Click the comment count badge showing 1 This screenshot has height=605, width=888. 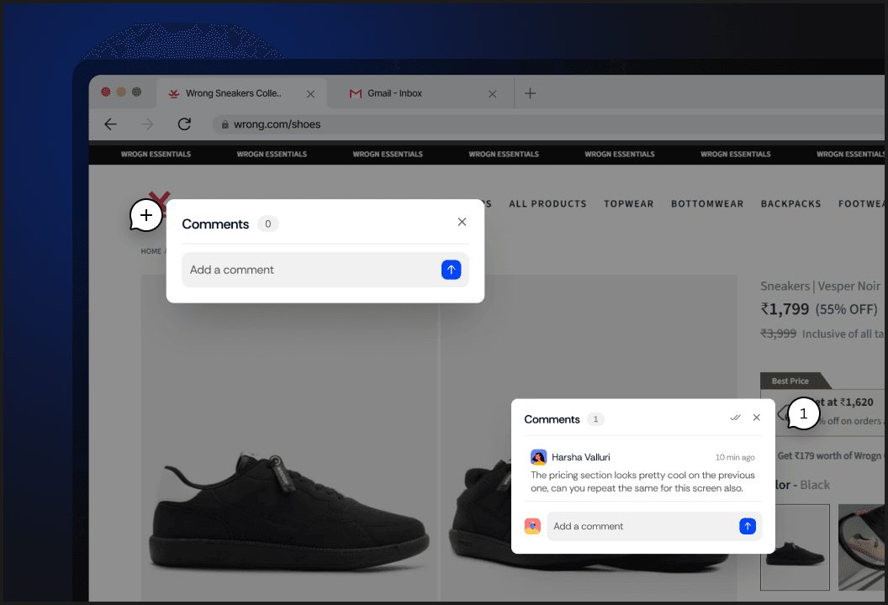pos(595,419)
